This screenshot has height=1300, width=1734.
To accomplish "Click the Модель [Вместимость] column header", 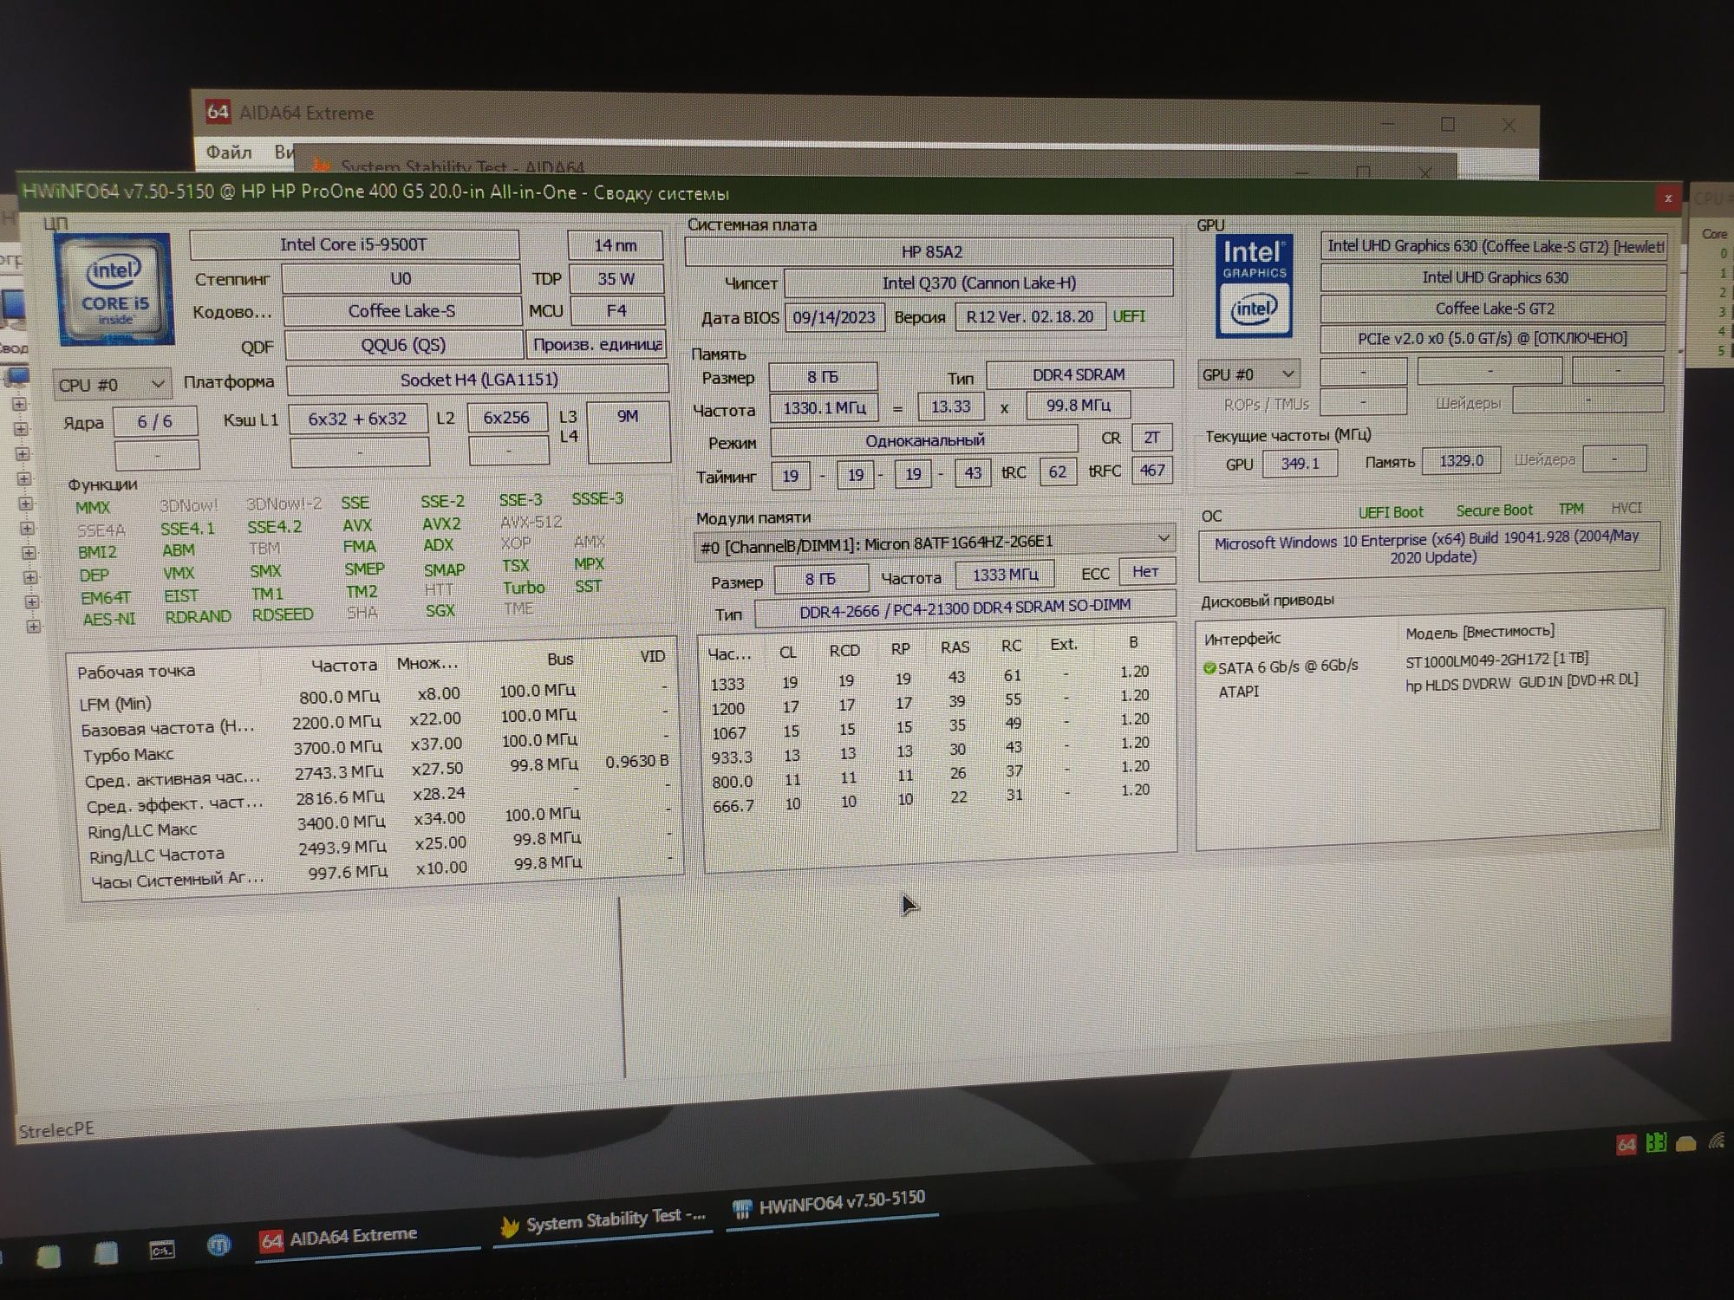I will [x=1480, y=633].
